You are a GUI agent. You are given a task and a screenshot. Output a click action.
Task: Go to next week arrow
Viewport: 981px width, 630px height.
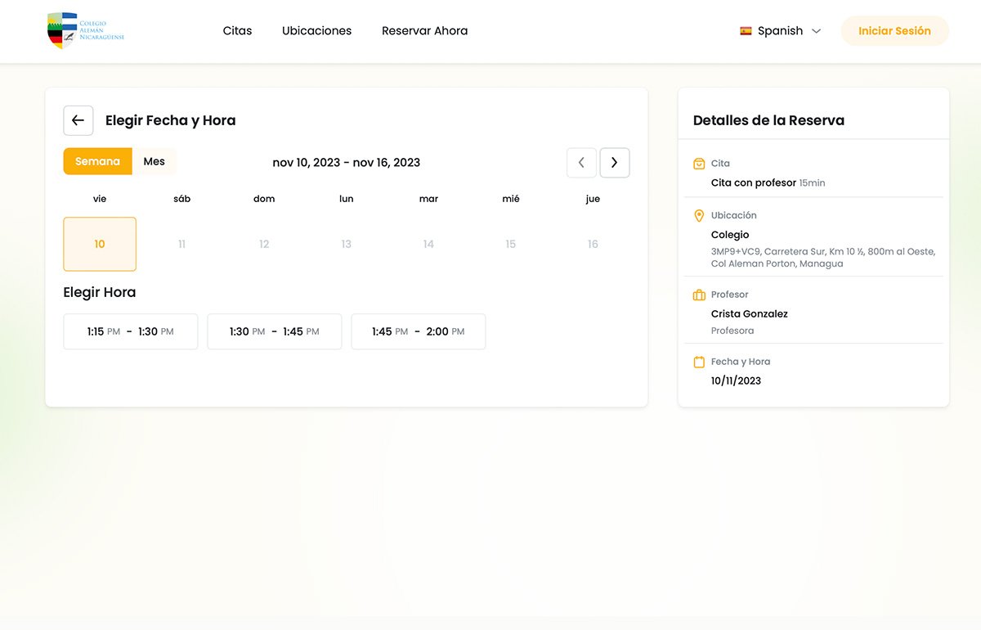pyautogui.click(x=615, y=163)
